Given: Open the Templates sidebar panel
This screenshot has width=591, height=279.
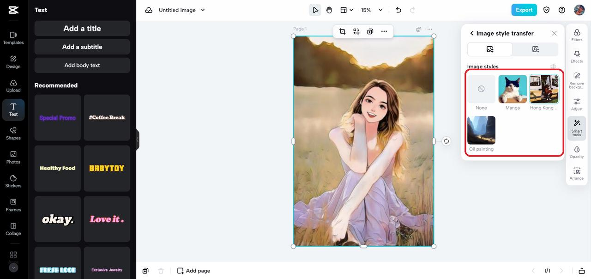Looking at the screenshot, I should (x=13, y=38).
